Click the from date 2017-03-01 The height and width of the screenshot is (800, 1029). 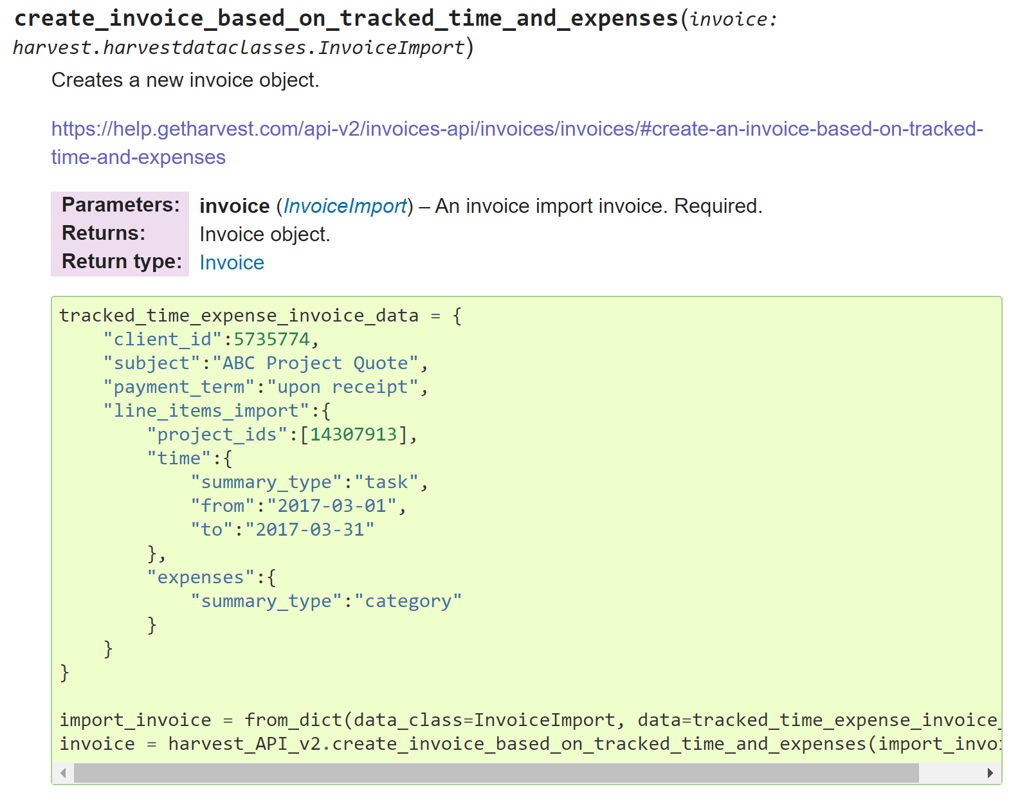[x=334, y=505]
